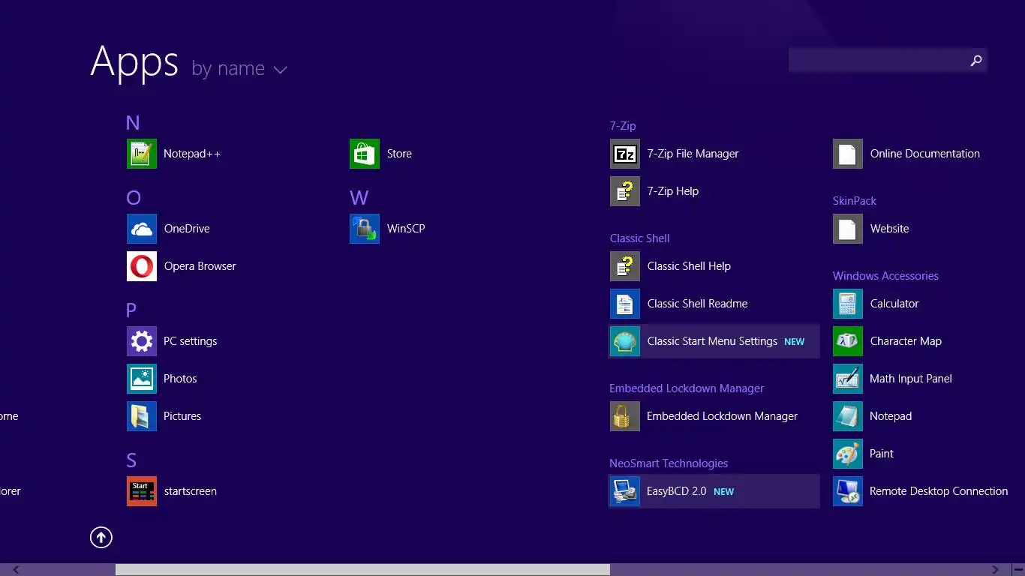Click the horizontal scrollbar right arrow

pyautogui.click(x=996, y=570)
